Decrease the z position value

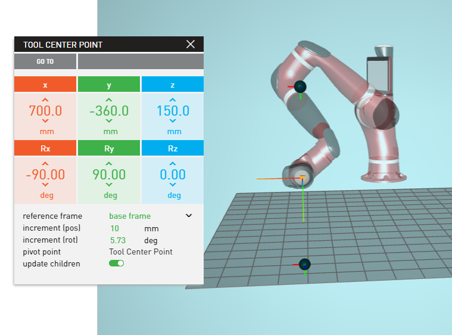(x=172, y=121)
